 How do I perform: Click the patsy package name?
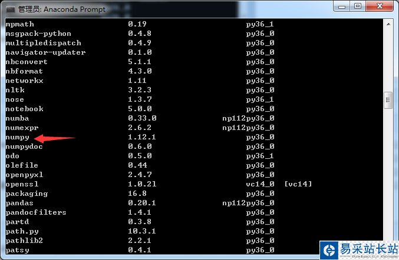[17, 251]
